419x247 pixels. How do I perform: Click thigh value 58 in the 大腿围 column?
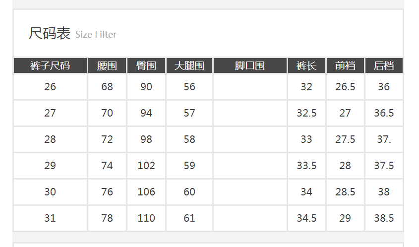pyautogui.click(x=189, y=139)
